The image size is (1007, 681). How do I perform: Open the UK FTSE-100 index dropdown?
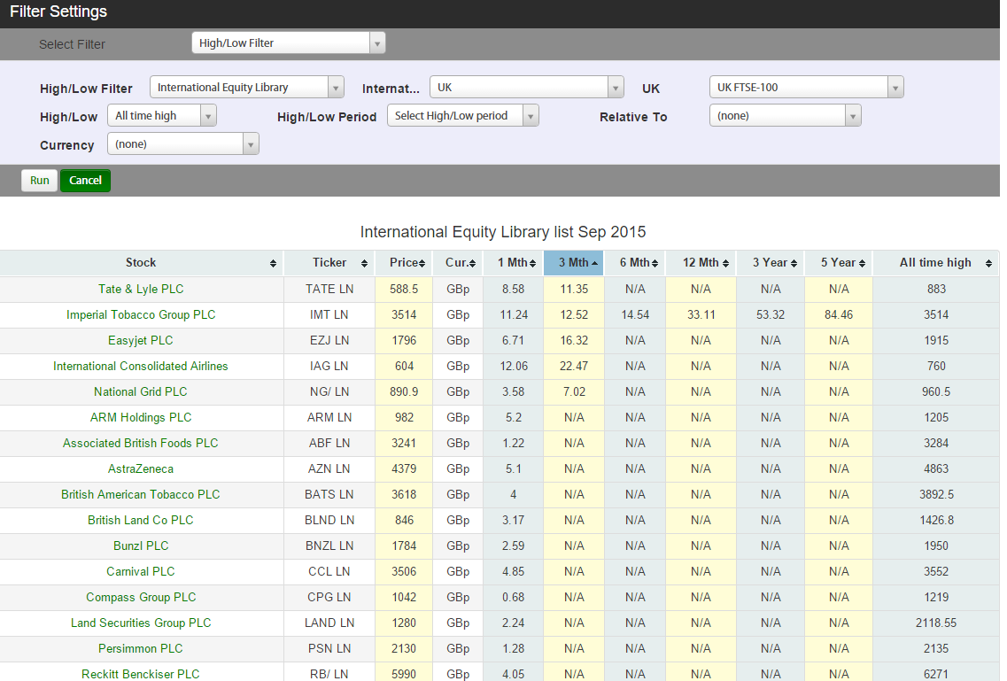point(895,88)
